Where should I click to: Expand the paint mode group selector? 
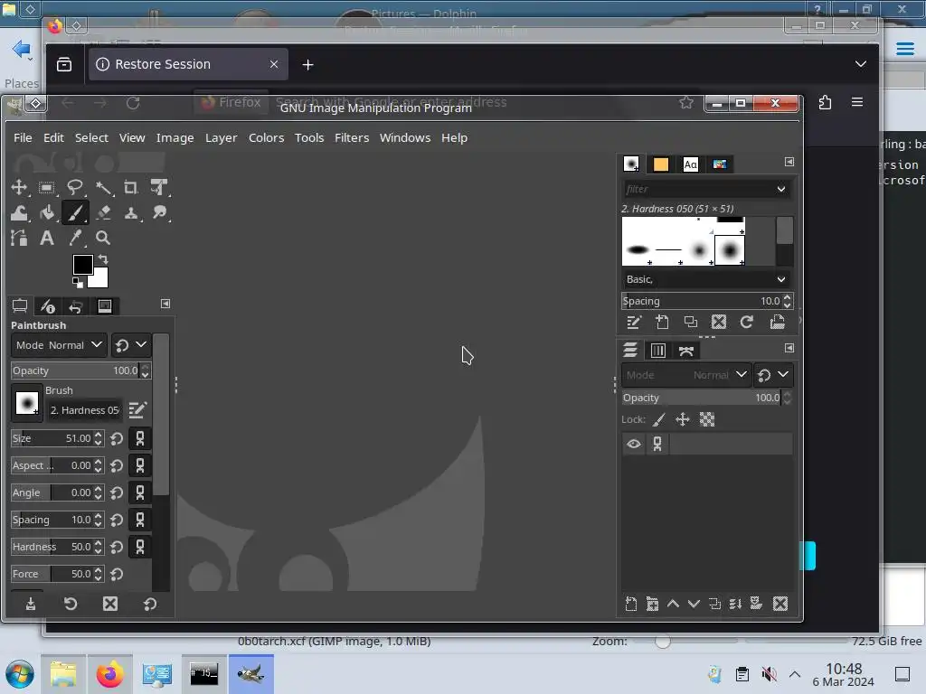[130, 345]
